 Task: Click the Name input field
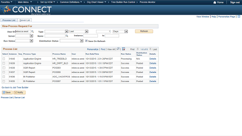click(x=55, y=36)
